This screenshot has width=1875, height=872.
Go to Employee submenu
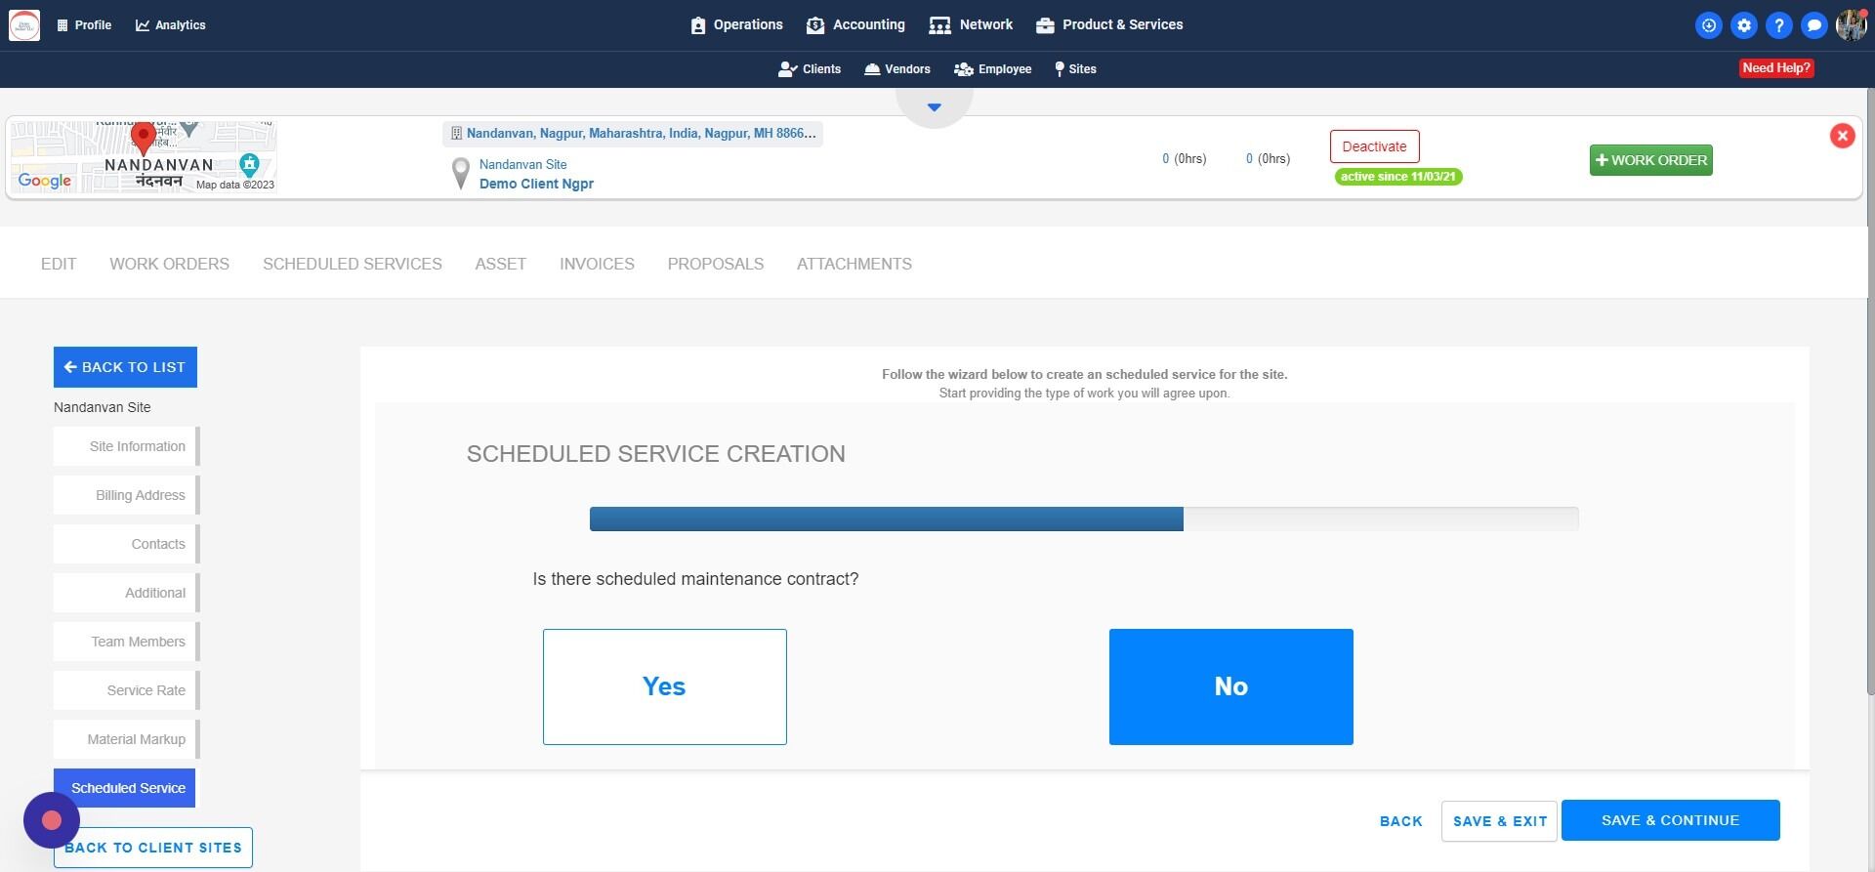992,69
